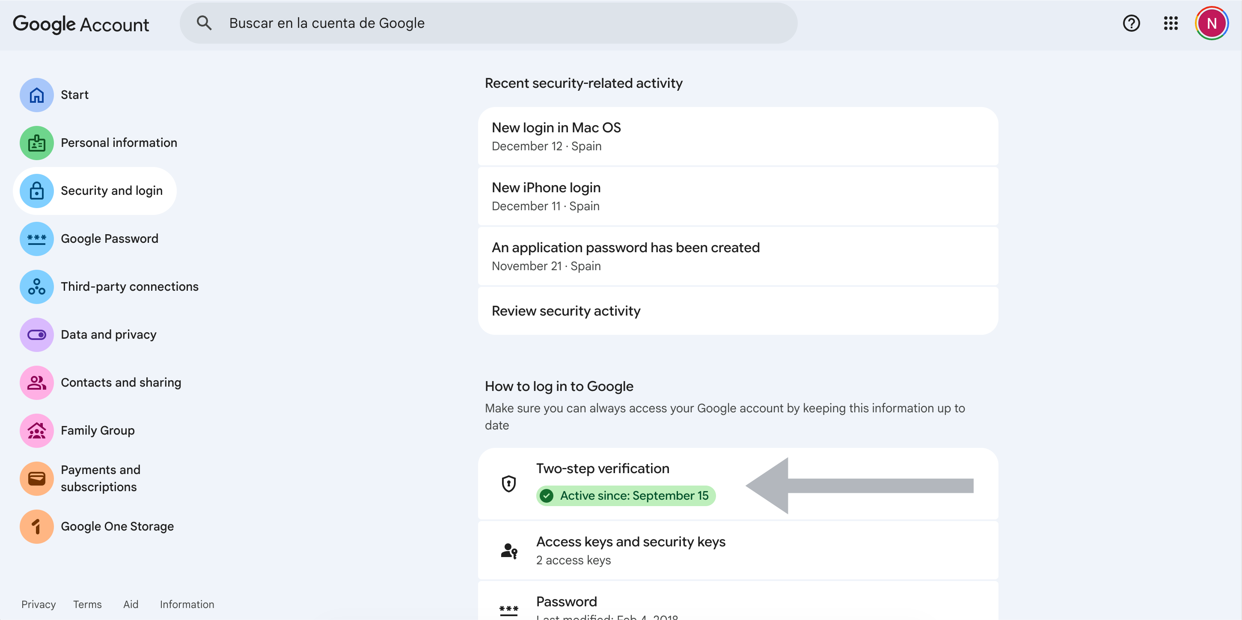
Task: Click the Start home icon
Action: (37, 95)
